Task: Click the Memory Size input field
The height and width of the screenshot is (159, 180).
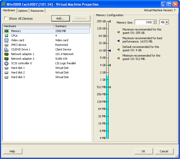Action: click(x=144, y=22)
